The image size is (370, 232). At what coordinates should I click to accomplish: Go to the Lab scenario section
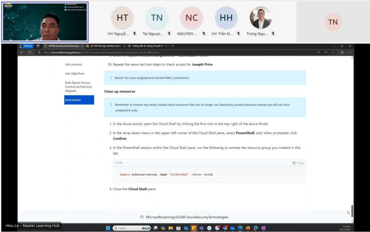coord(74,64)
